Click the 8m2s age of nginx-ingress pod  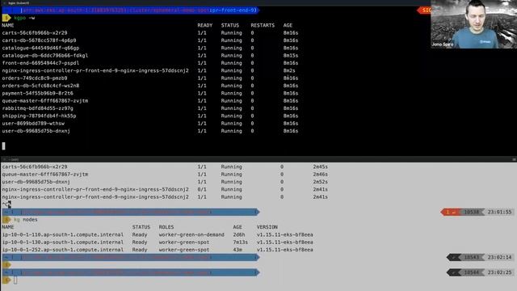tap(289, 70)
